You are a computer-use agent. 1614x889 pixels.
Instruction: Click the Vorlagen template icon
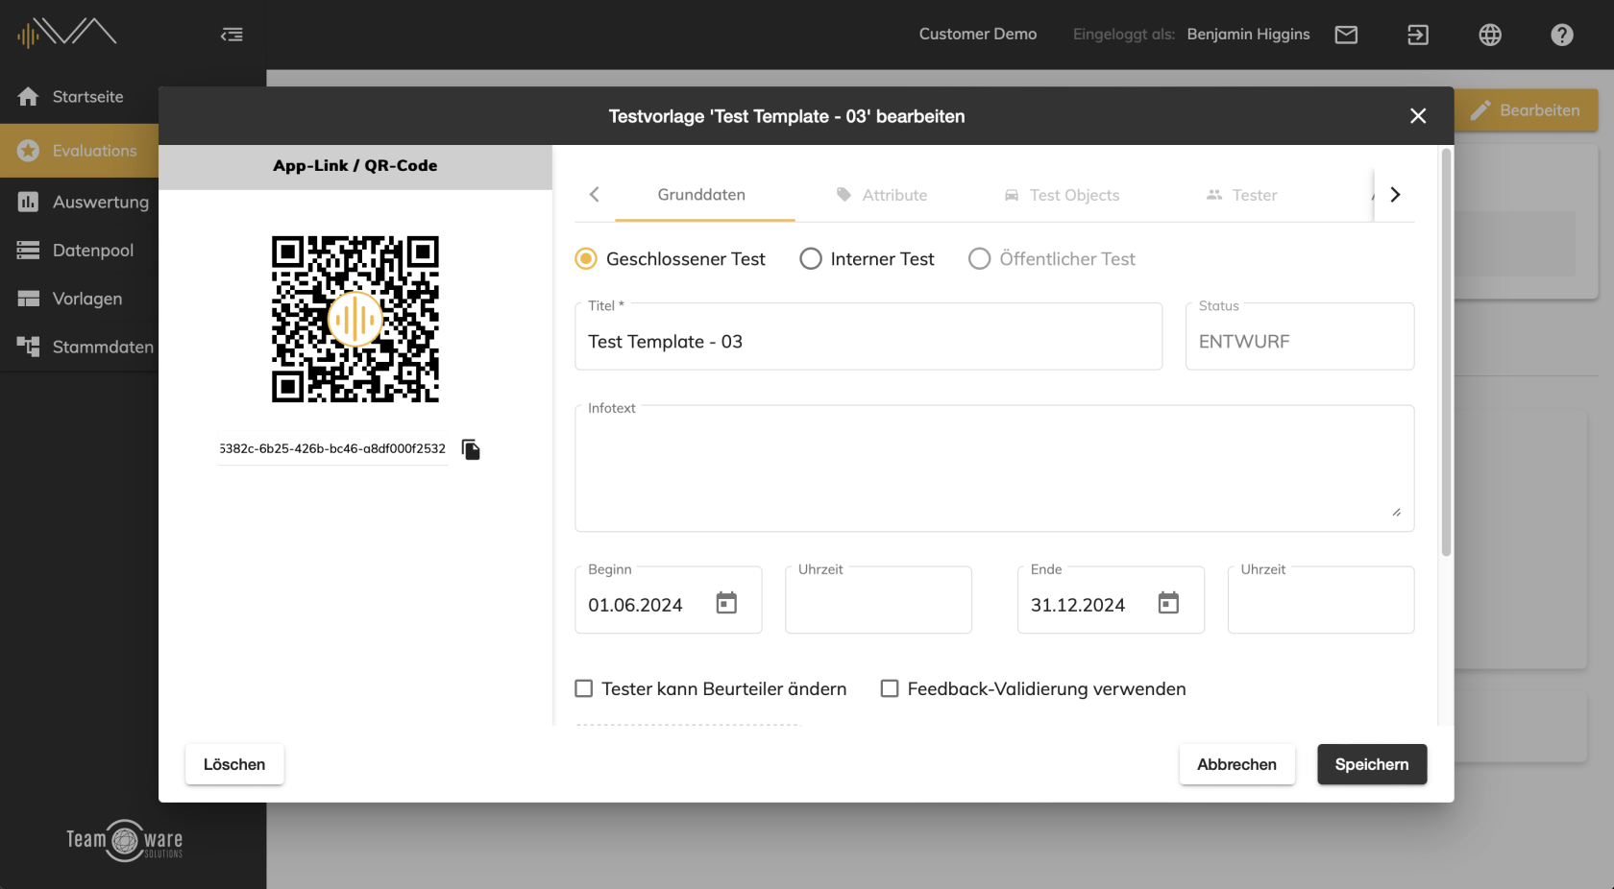tap(28, 299)
